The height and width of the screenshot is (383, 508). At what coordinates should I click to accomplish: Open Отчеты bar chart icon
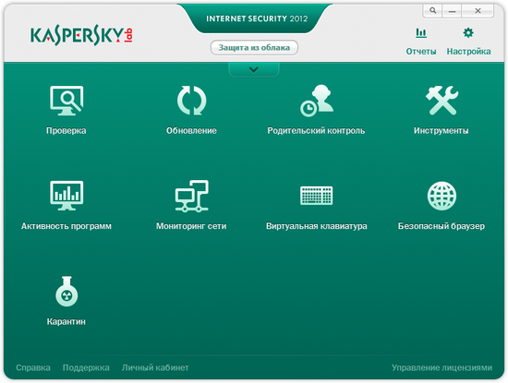point(421,33)
